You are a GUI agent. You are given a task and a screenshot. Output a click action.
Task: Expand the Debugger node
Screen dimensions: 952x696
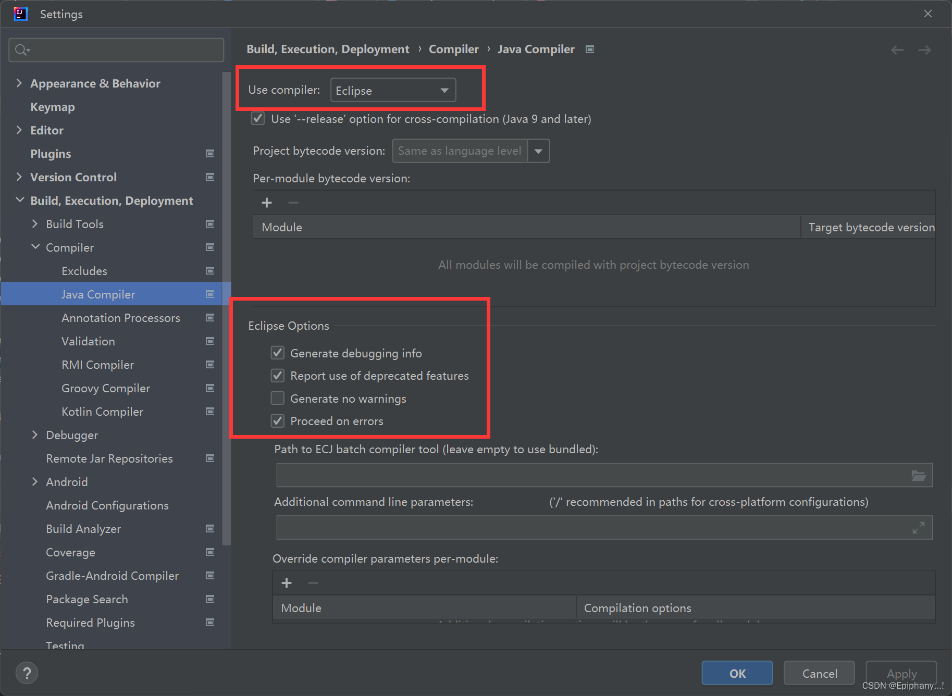tap(35, 435)
